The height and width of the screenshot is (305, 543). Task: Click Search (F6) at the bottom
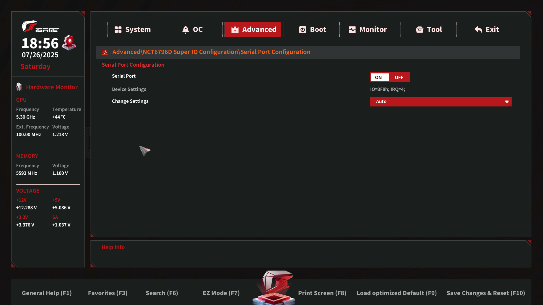[x=162, y=293]
